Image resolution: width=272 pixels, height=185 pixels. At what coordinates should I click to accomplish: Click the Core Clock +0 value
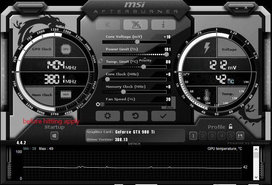click(168, 74)
